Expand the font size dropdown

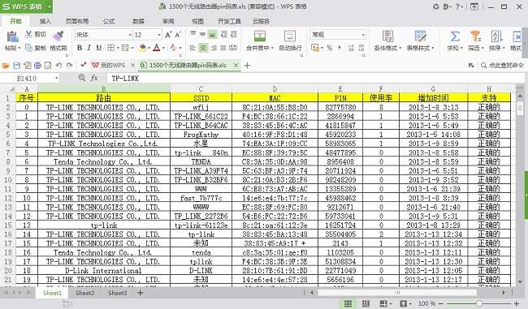pos(159,35)
